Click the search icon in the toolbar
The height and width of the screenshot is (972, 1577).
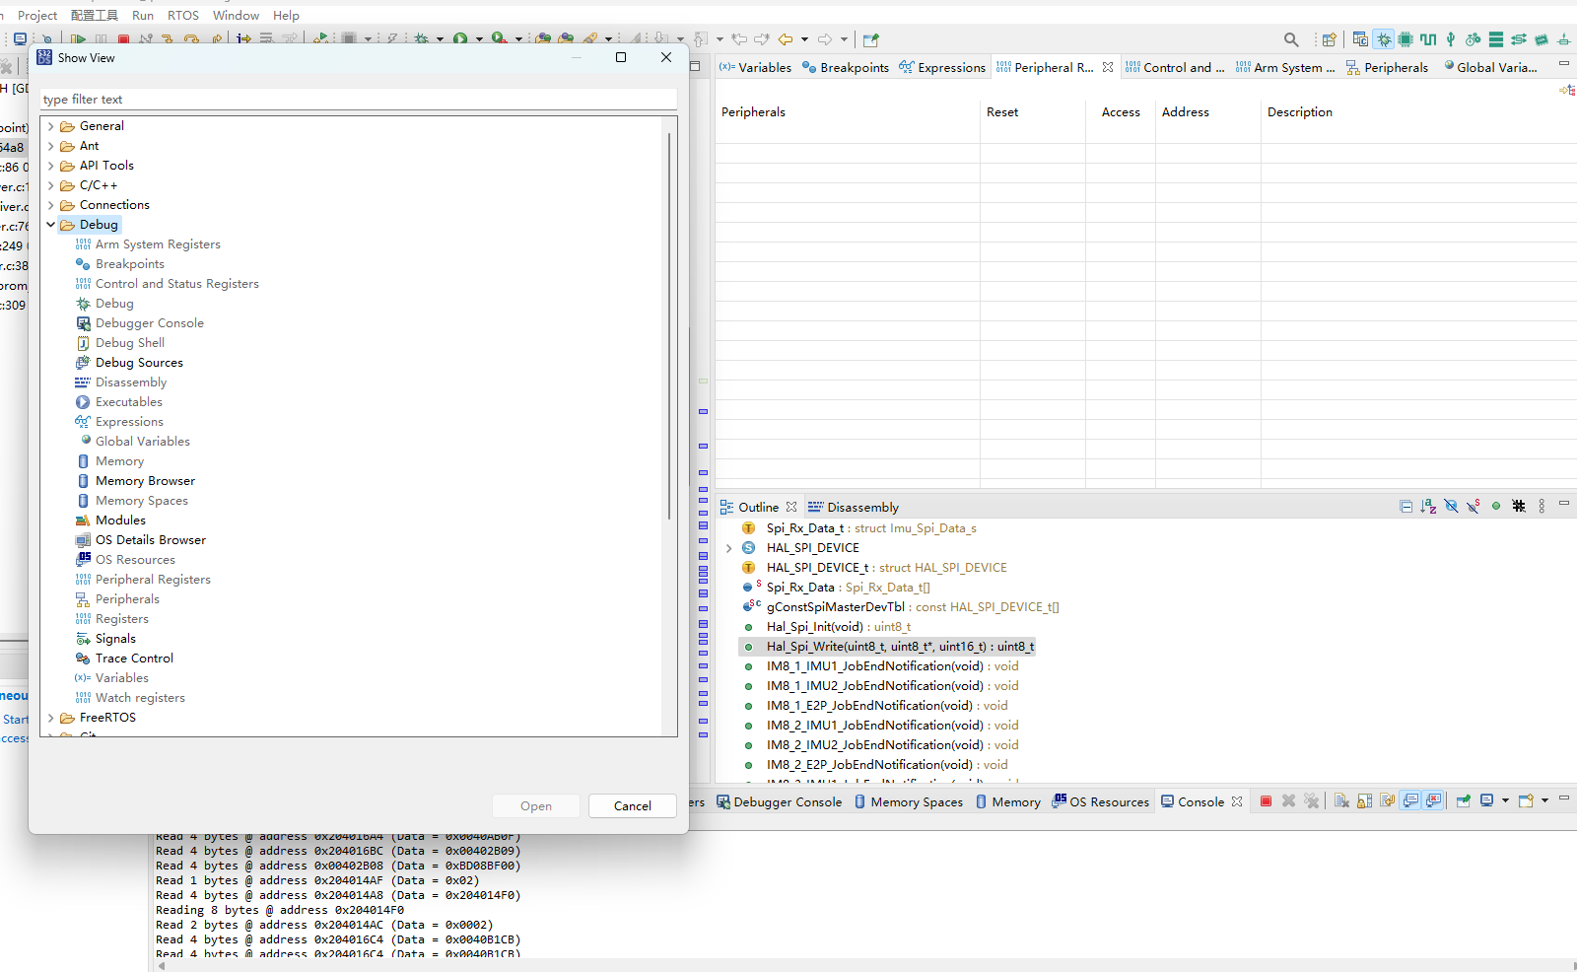click(1291, 39)
